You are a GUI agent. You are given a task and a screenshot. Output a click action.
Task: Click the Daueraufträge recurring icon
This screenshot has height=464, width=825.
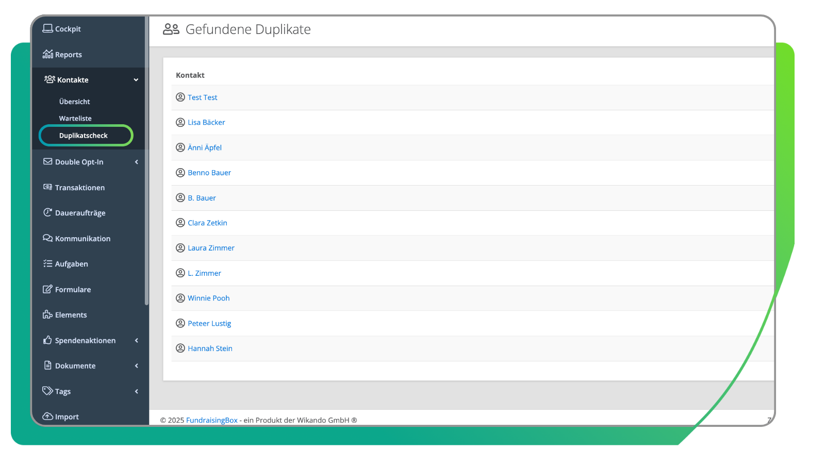(x=48, y=212)
